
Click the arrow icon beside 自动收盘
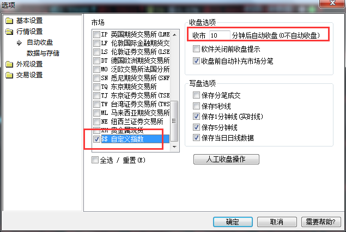pos(20,42)
